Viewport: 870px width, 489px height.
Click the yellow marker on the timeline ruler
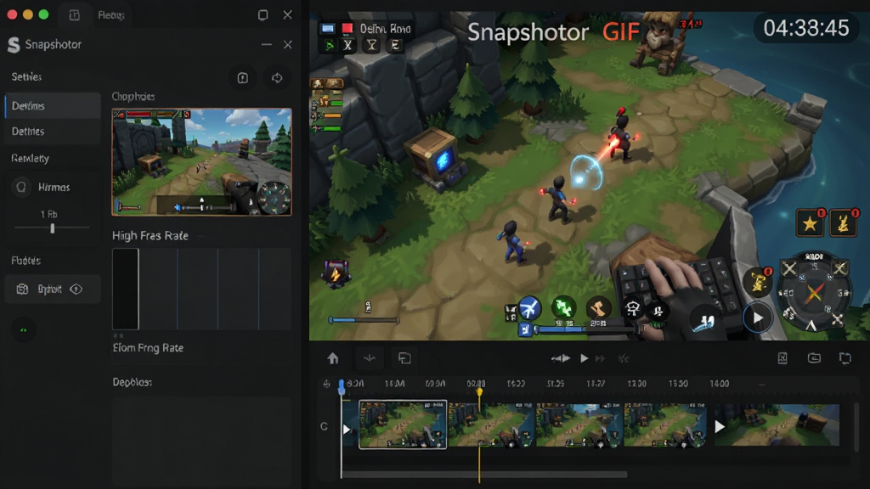pyautogui.click(x=479, y=391)
